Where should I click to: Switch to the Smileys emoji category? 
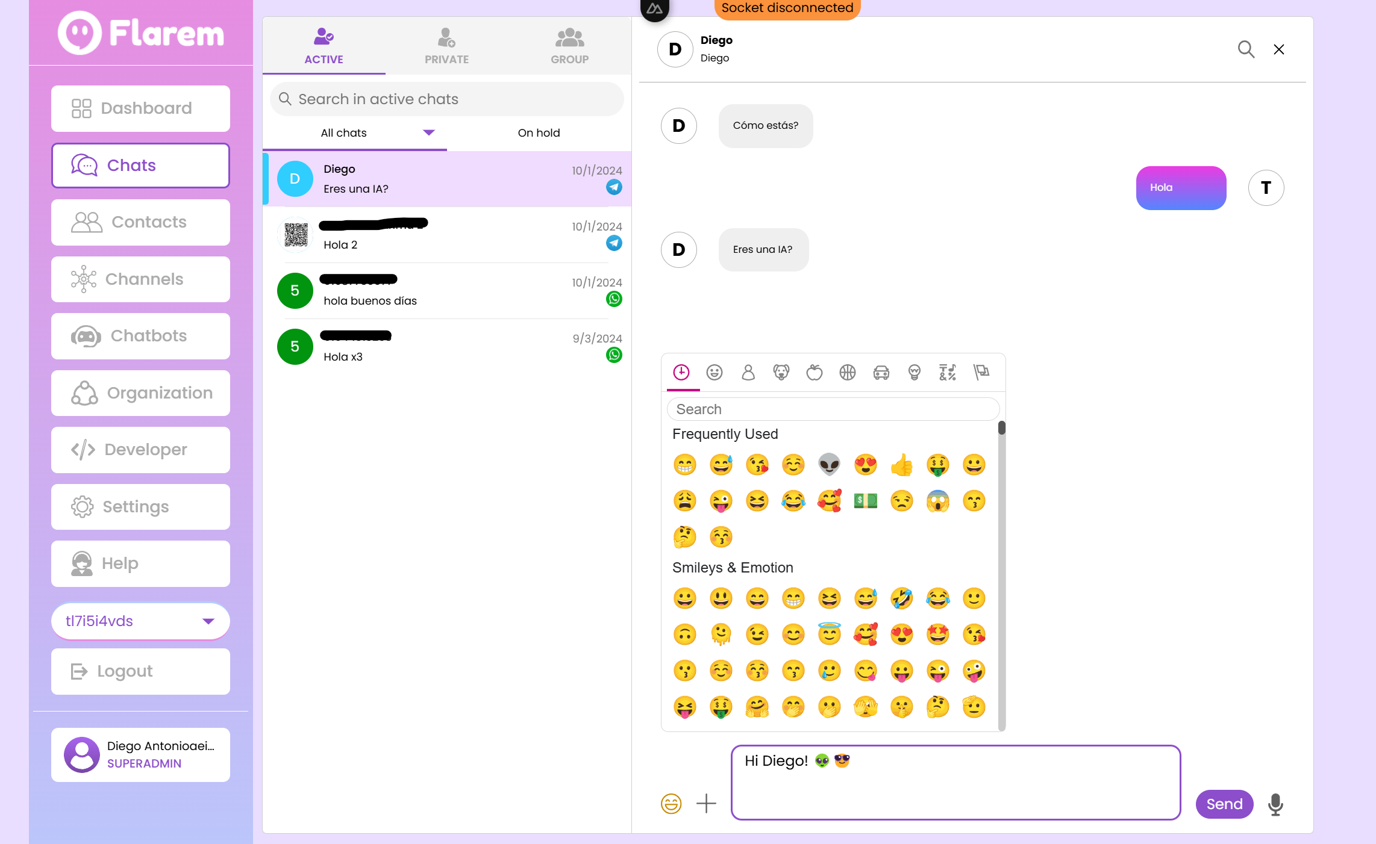pos(715,373)
